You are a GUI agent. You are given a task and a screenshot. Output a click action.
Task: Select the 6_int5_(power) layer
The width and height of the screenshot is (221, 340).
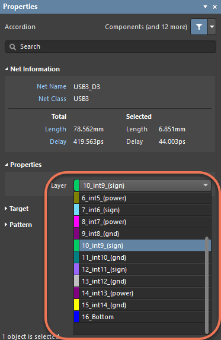tap(142, 198)
